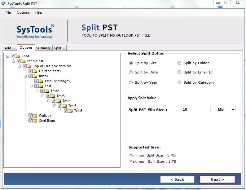Click the Top of Outlook data file folder icon
246x190 pixels.
coord(29,66)
